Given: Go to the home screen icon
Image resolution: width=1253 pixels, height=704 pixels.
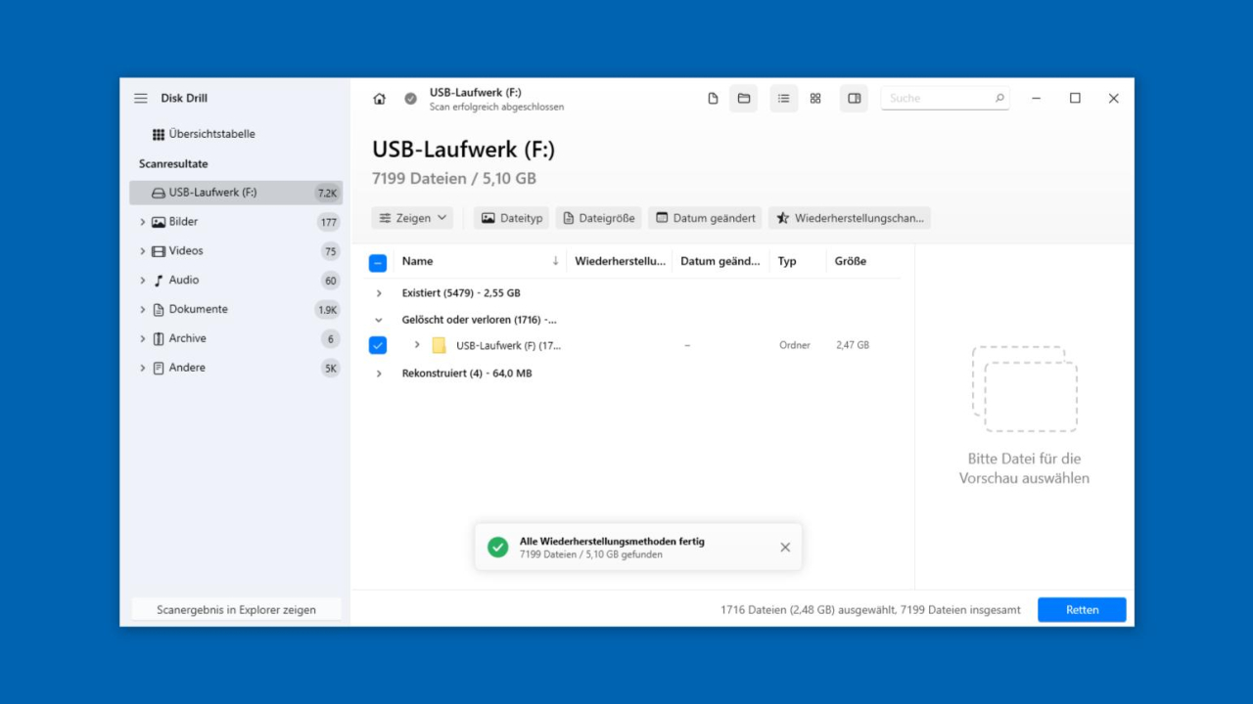Looking at the screenshot, I should [x=380, y=99].
